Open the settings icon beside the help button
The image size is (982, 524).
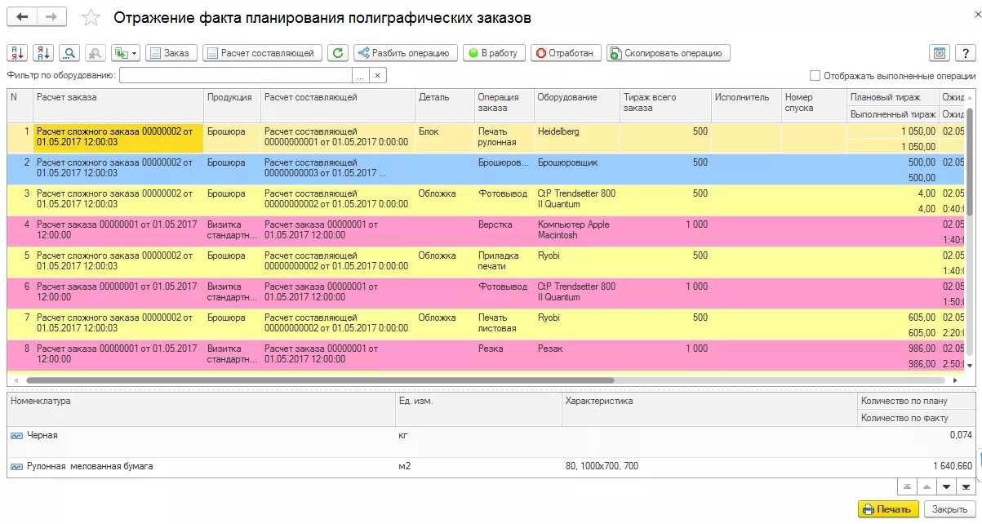point(940,53)
